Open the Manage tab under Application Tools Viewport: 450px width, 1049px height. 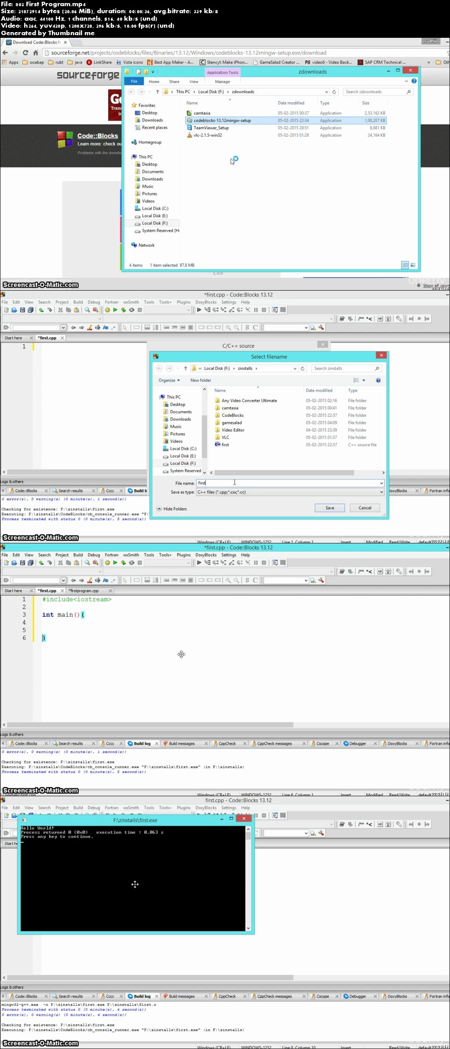(222, 82)
